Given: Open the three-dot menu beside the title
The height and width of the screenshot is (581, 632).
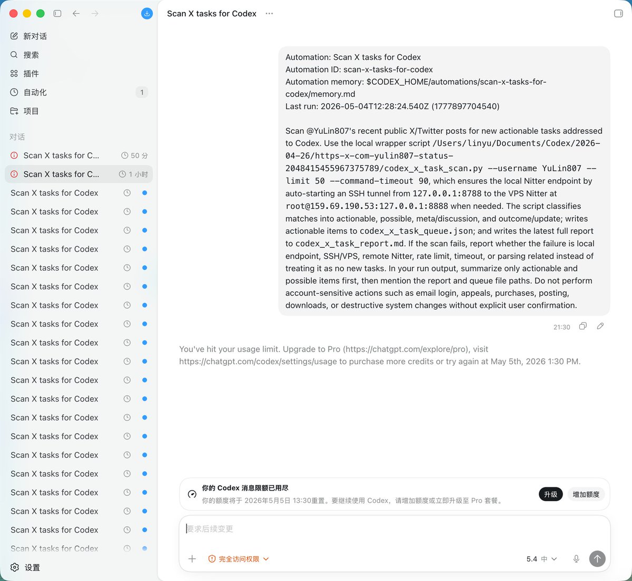Looking at the screenshot, I should (269, 13).
